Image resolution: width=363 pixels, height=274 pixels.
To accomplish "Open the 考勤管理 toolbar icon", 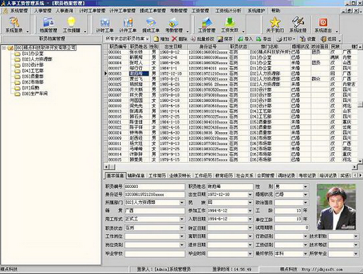I will click(174, 25).
